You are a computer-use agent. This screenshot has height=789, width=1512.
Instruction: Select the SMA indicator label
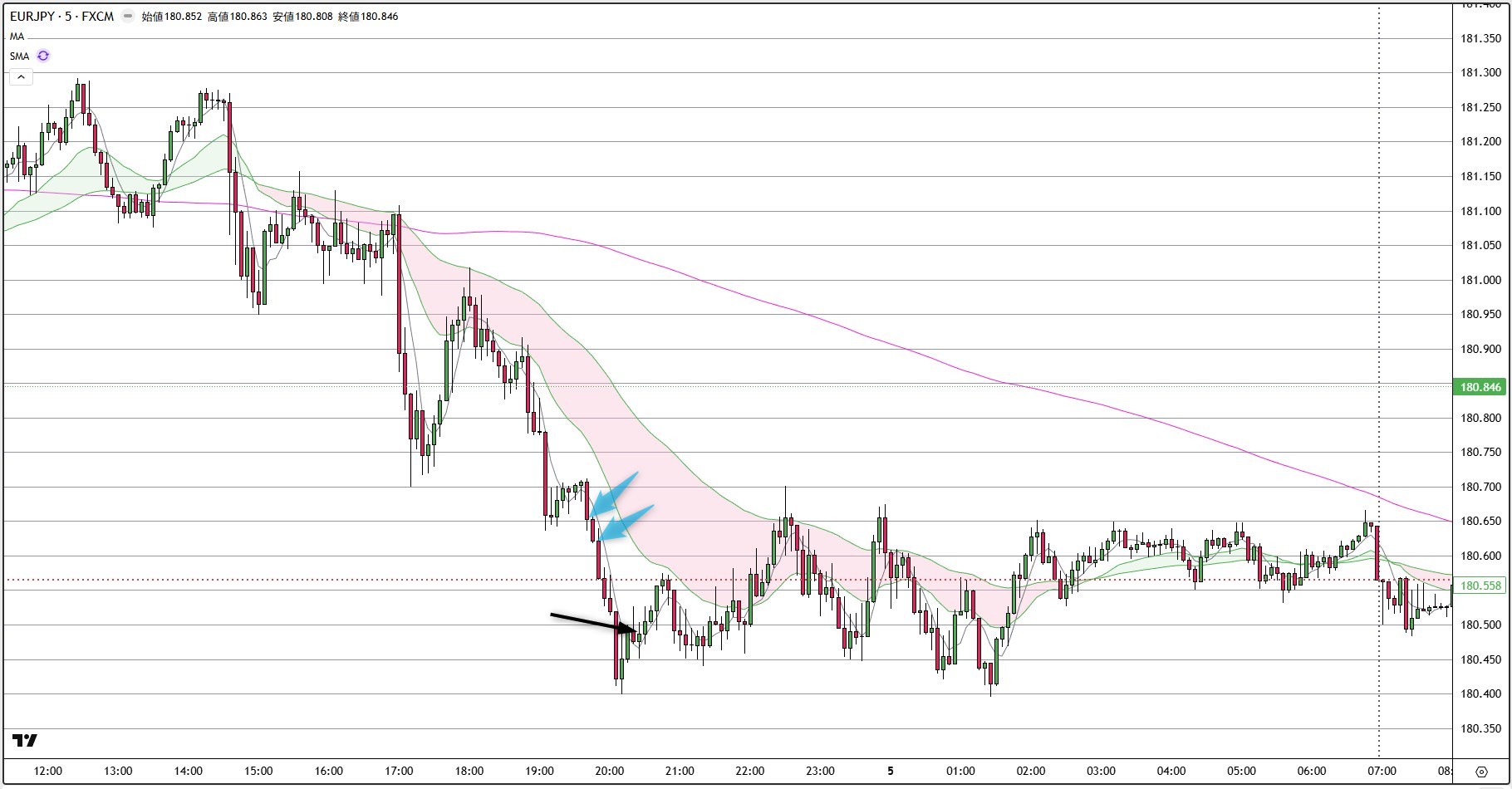pos(18,56)
